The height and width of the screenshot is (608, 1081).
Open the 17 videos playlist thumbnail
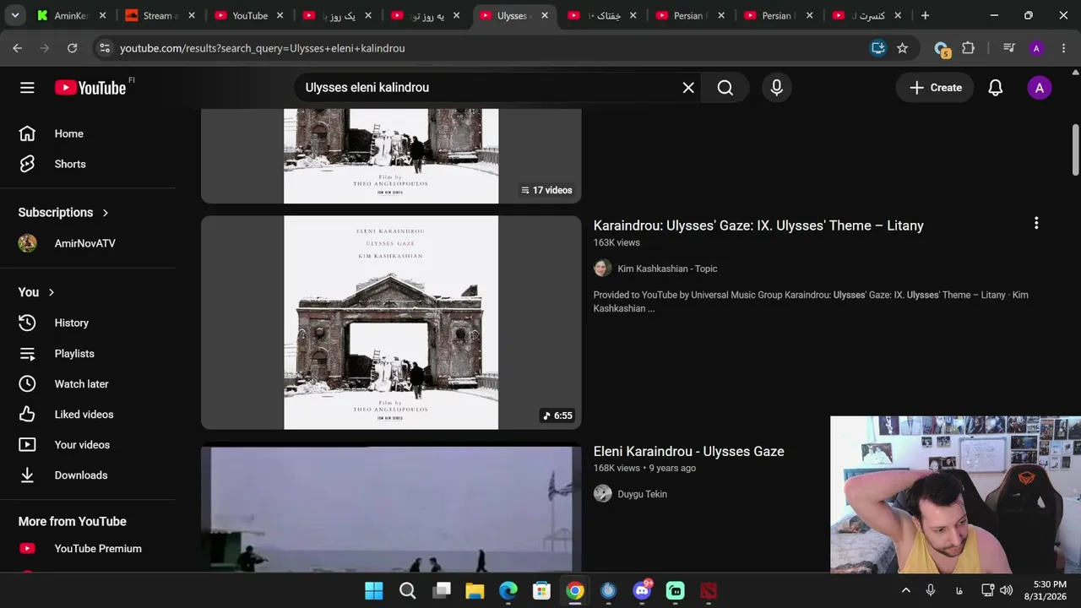click(x=391, y=156)
